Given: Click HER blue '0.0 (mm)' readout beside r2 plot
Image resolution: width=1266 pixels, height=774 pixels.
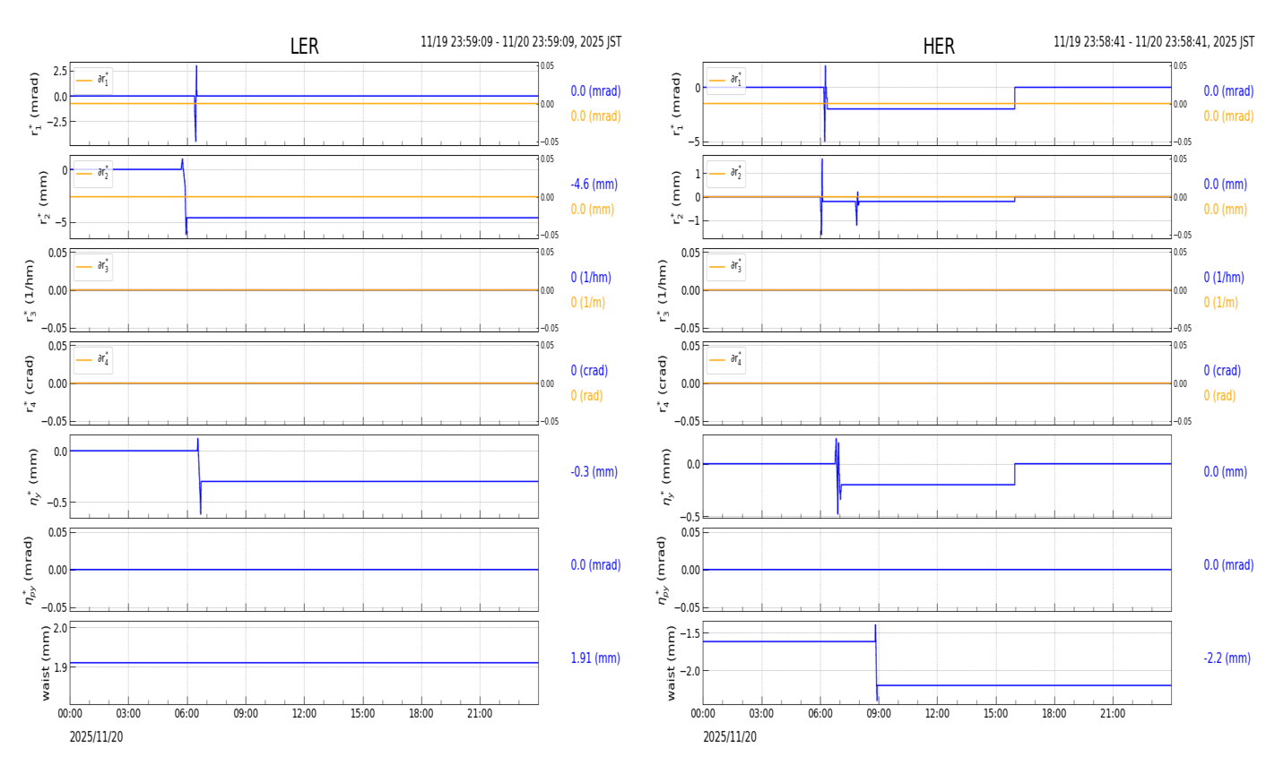Looking at the screenshot, I should (x=1225, y=185).
